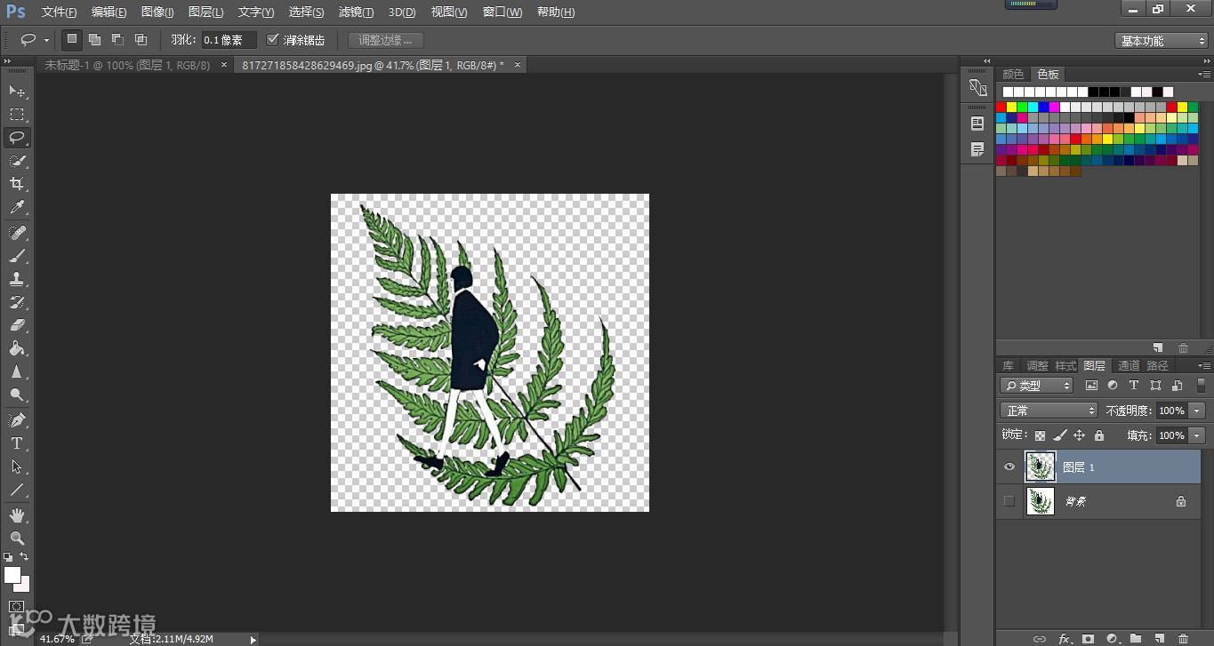This screenshot has height=646, width=1214.
Task: Select the Quick Selection tool
Action: [17, 161]
